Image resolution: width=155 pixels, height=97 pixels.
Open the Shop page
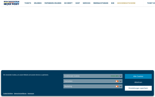coord(78,3)
